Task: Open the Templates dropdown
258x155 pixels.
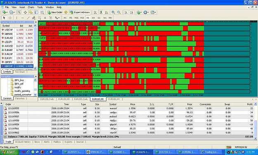Action: pos(153,12)
